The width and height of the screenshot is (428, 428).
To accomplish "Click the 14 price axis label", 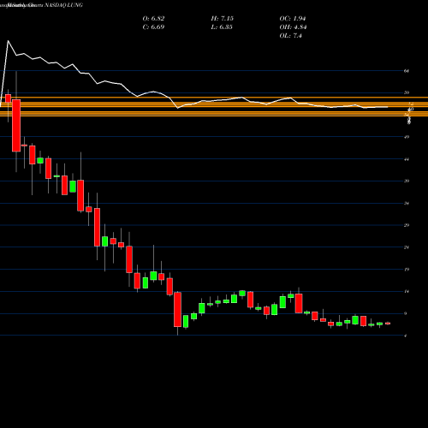I will [407, 291].
